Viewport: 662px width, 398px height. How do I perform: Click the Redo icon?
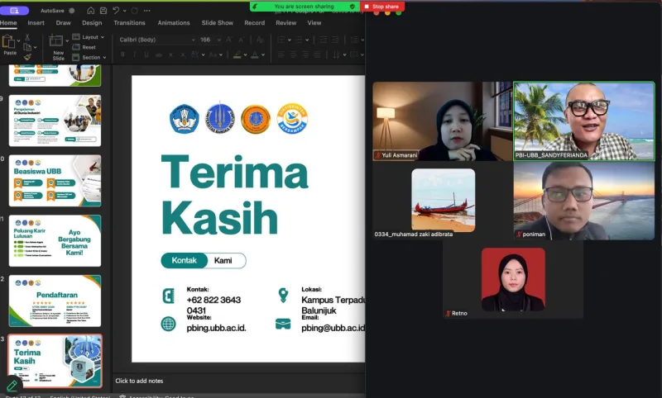coord(135,11)
